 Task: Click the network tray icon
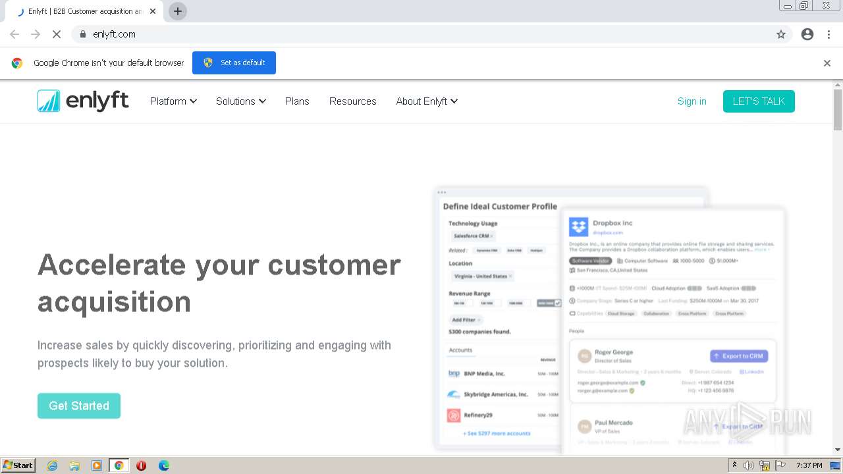pos(764,465)
